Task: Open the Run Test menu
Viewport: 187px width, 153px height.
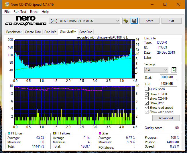Action: (x=20, y=12)
